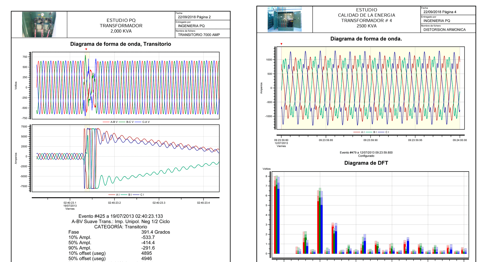This screenshot has width=487, height=262.
Task: Select red trigger marker above the Amperios harmonic waveform
Action: [x=281, y=44]
